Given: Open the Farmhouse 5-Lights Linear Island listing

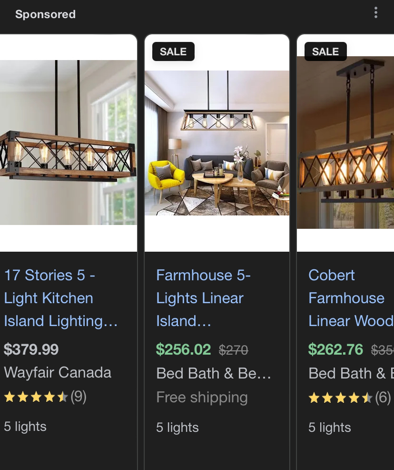Looking at the screenshot, I should tap(204, 298).
